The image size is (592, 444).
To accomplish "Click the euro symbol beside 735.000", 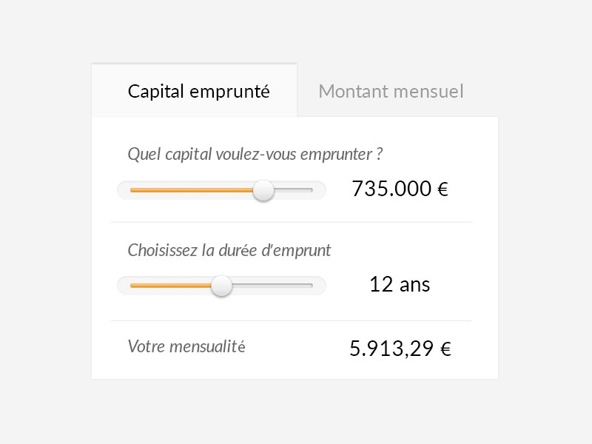I will 443,190.
